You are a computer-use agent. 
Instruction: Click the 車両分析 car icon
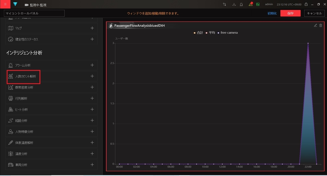11,165
